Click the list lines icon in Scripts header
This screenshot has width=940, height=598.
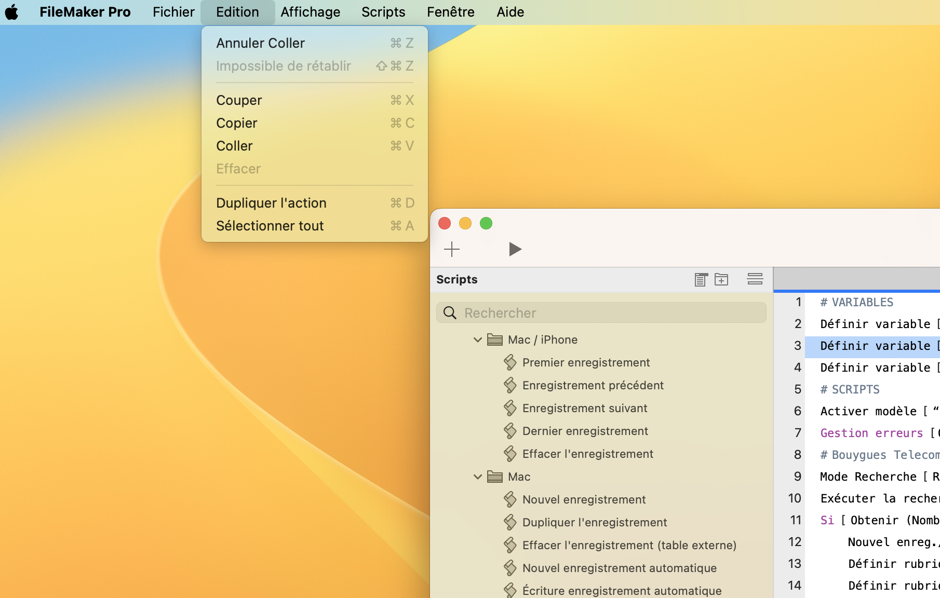[x=755, y=279]
